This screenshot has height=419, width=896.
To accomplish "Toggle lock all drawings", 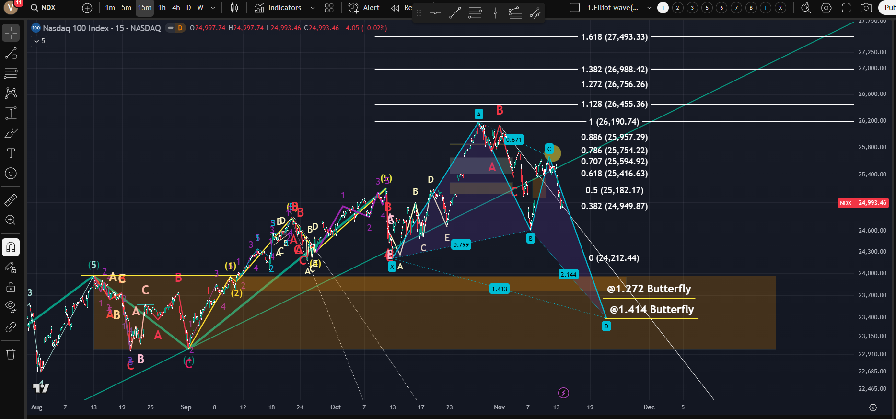I will [11, 287].
